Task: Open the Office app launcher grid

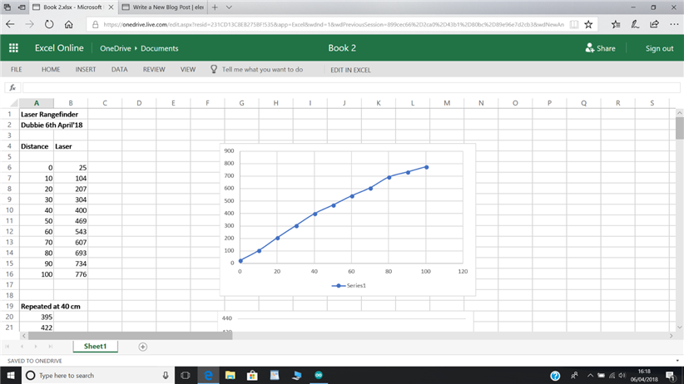Action: tap(13, 48)
